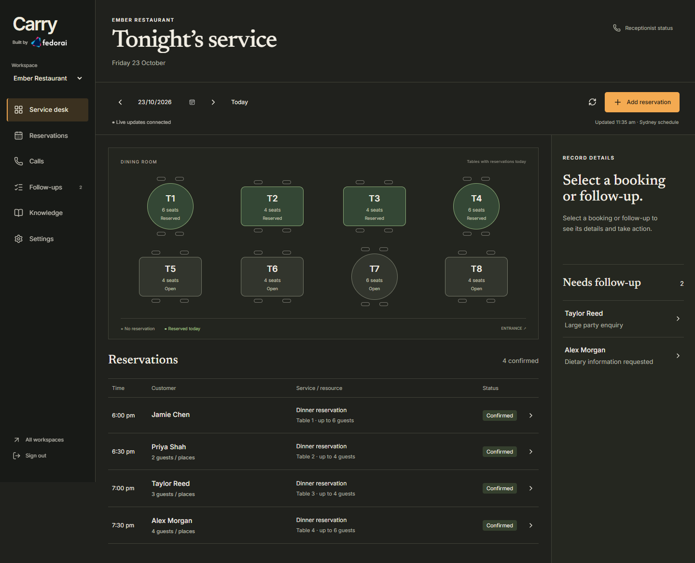695x563 pixels.
Task: Select open round table T7
Action: pos(375,277)
